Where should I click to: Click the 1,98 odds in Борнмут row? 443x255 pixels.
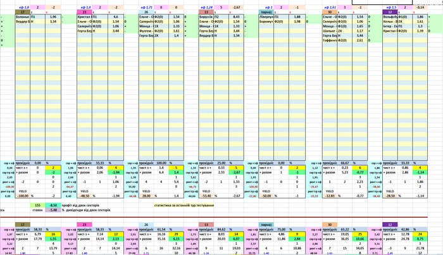(297, 22)
